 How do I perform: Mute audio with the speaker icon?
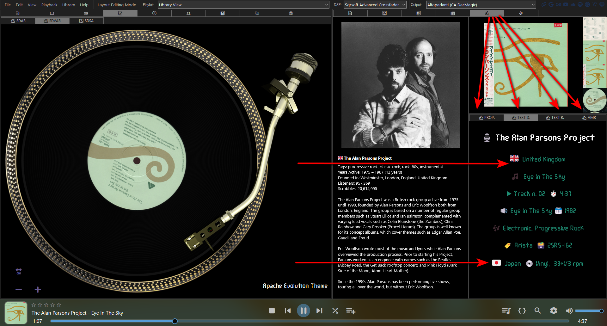569,311
